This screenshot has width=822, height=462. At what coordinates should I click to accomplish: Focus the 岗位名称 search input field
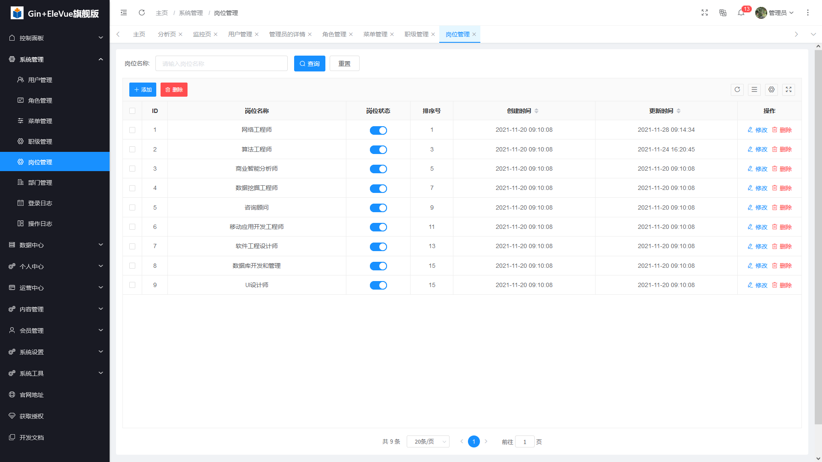[221, 64]
